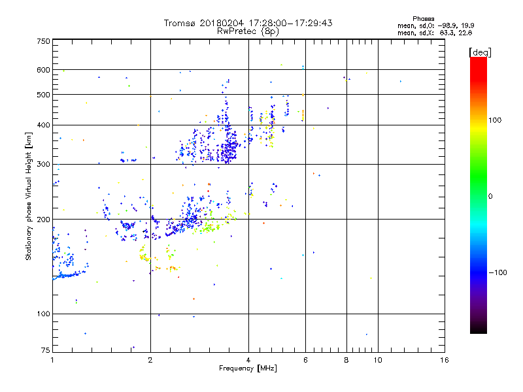523x392 pixels.
Task: Click the x-axis tick label '1'
Action: coord(52,360)
